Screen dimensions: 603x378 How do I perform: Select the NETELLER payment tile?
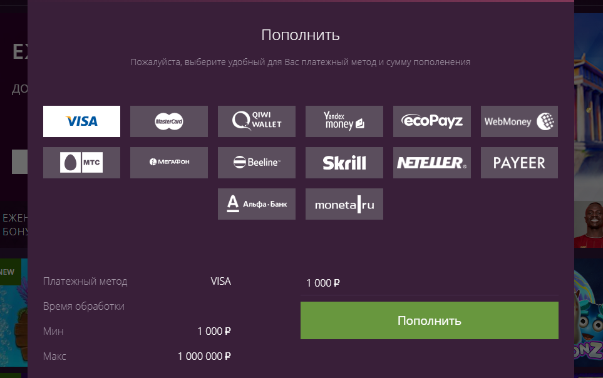click(432, 163)
